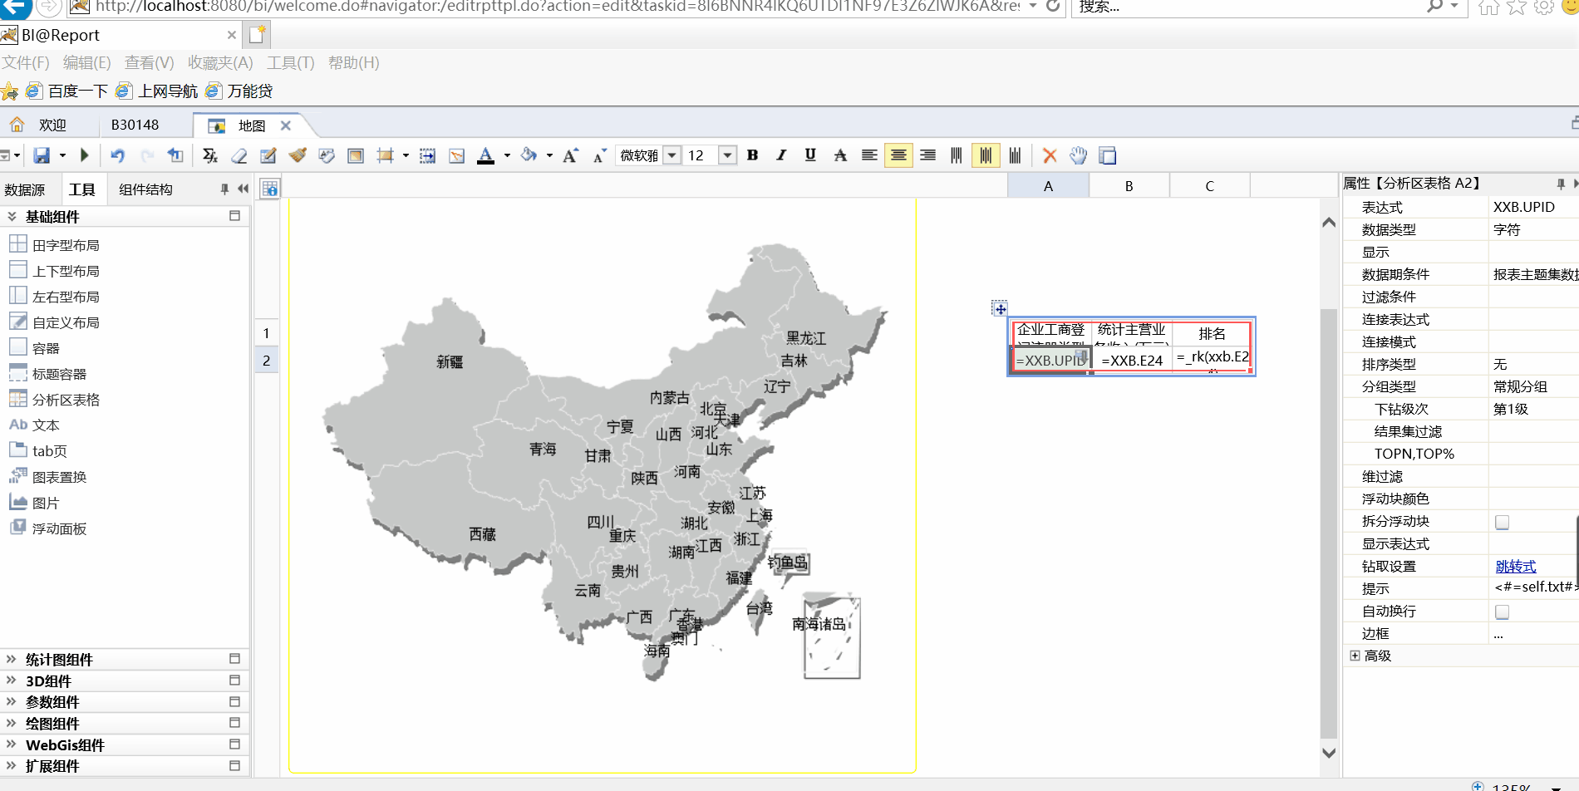Screen dimensions: 1579x791
Task: Click the Bold formatting icon
Action: [x=751, y=155]
